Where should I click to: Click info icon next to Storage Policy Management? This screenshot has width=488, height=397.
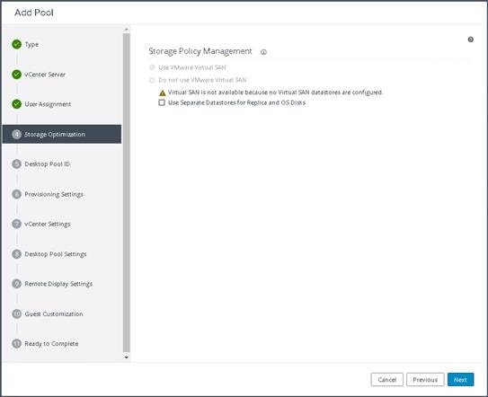click(x=263, y=52)
